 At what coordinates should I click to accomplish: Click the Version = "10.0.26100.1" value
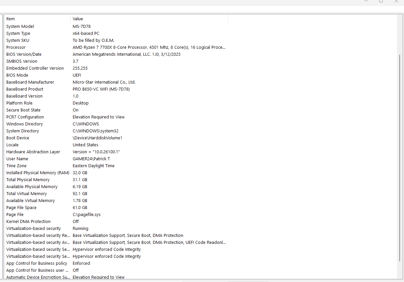(96, 152)
